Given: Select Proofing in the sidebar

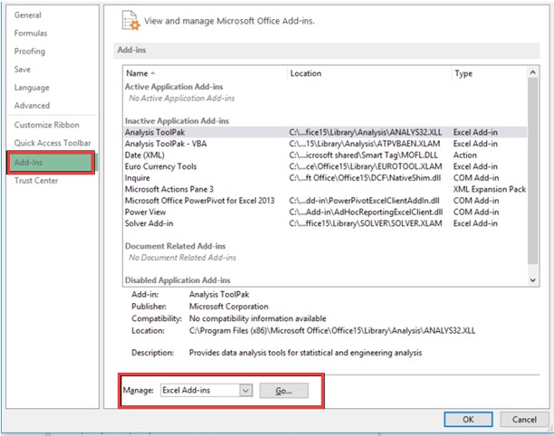Looking at the screenshot, I should click(x=29, y=52).
